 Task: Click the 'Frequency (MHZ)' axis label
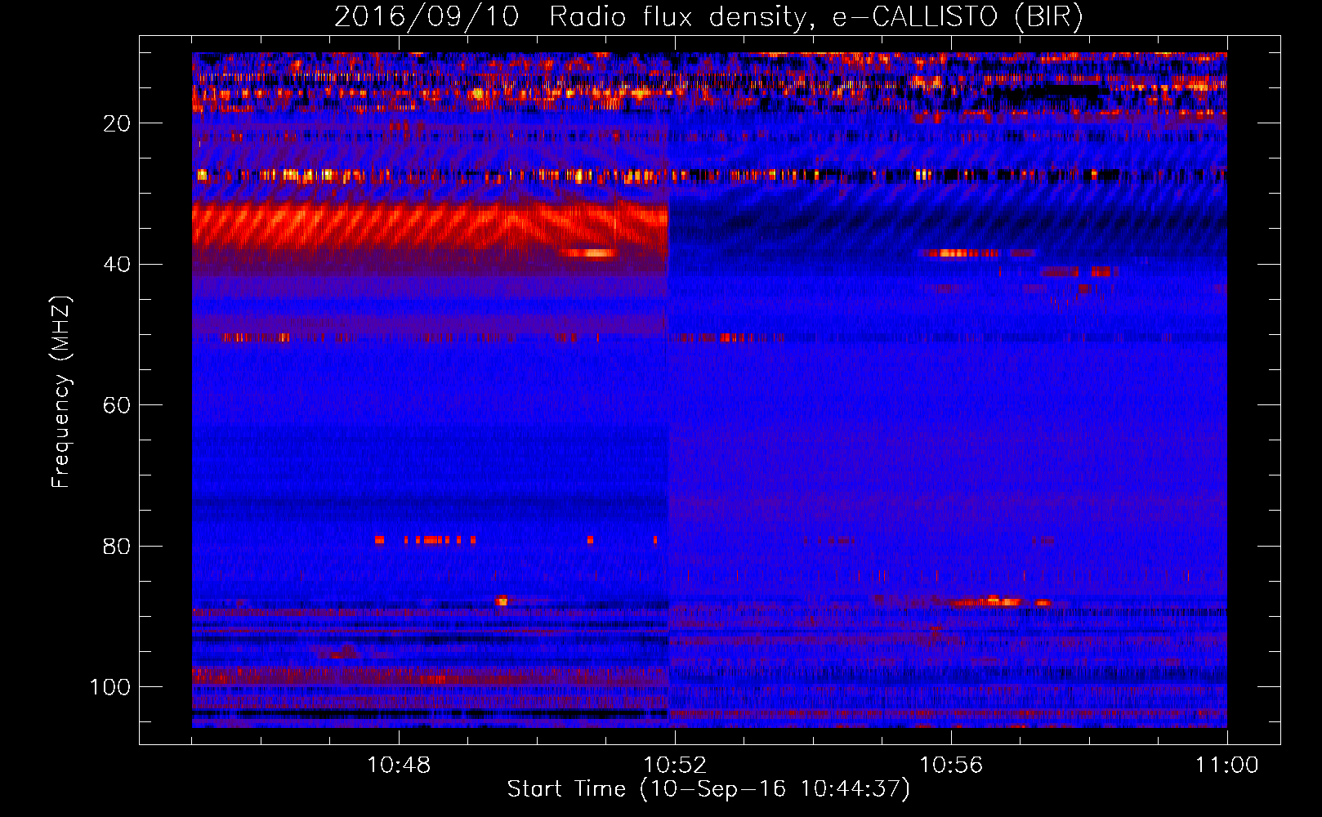61,392
